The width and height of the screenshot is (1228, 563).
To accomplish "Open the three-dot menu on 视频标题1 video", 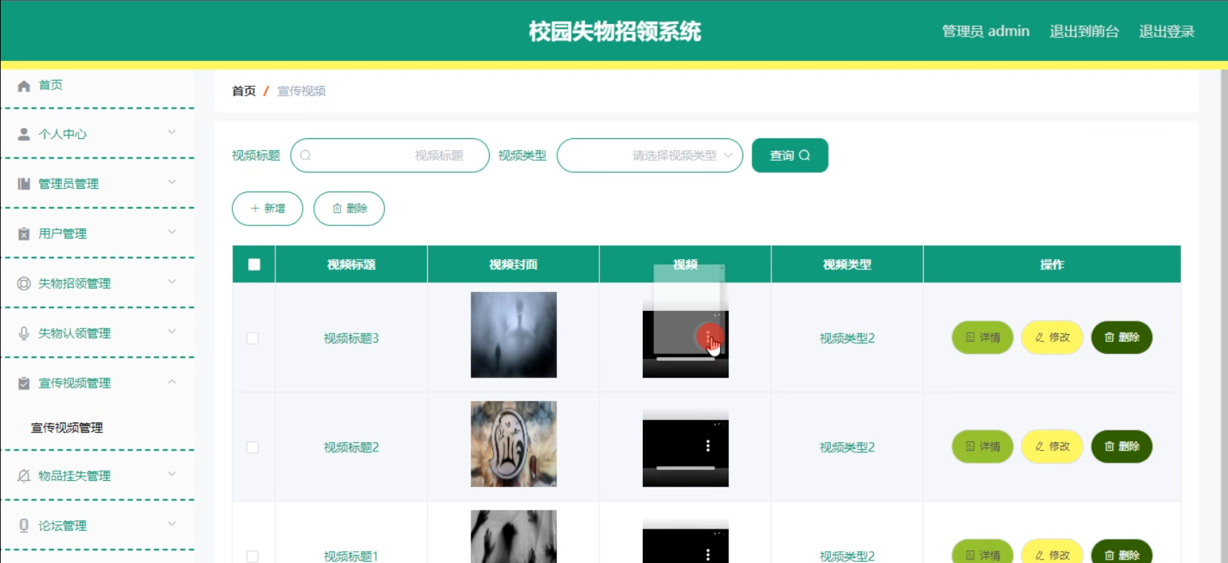I will (x=708, y=554).
